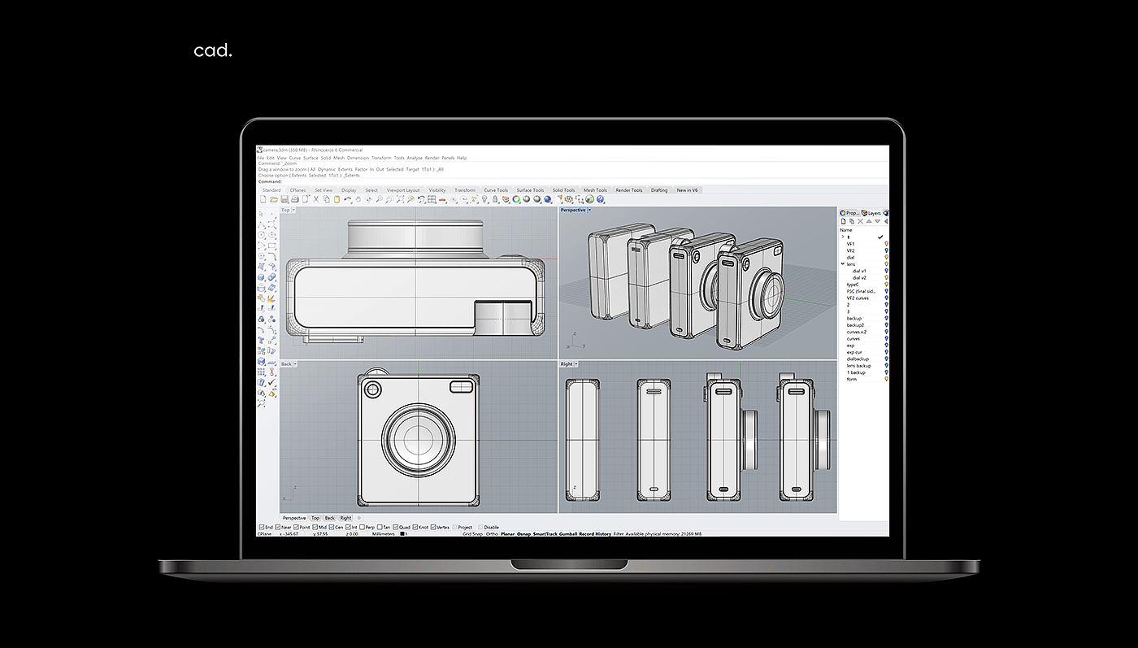Click the Cut scissors icon
This screenshot has height=648, width=1138.
point(316,199)
